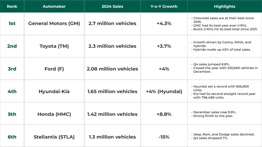262x147 pixels.
Task: Click the Rank column header
Action: point(12,6)
